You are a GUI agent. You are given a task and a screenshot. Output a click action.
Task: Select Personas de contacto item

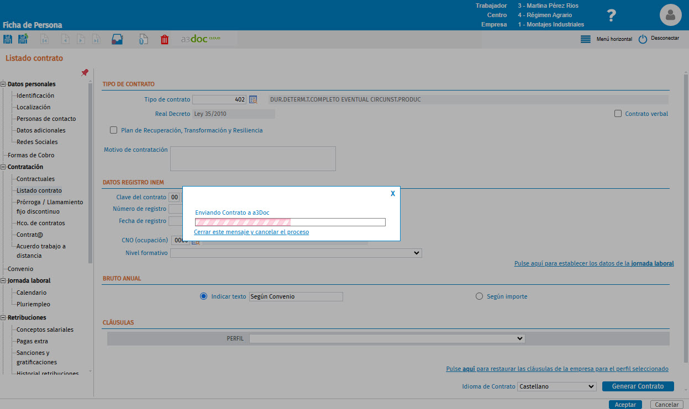coord(46,119)
